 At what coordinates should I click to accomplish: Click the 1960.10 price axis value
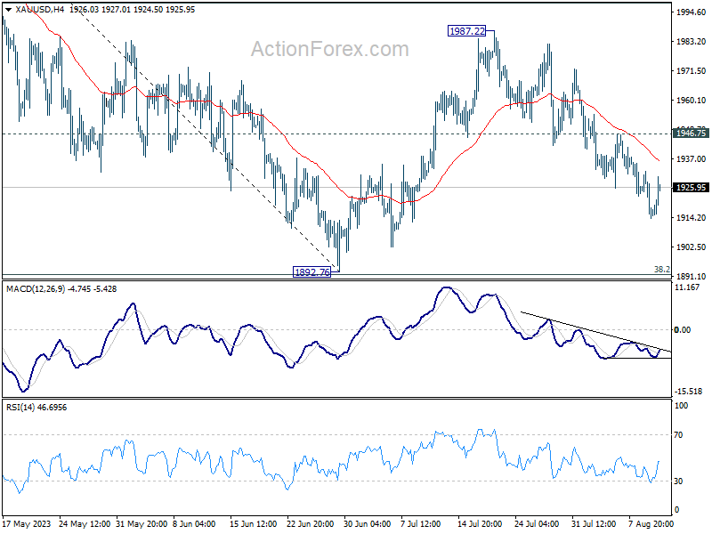click(692, 101)
